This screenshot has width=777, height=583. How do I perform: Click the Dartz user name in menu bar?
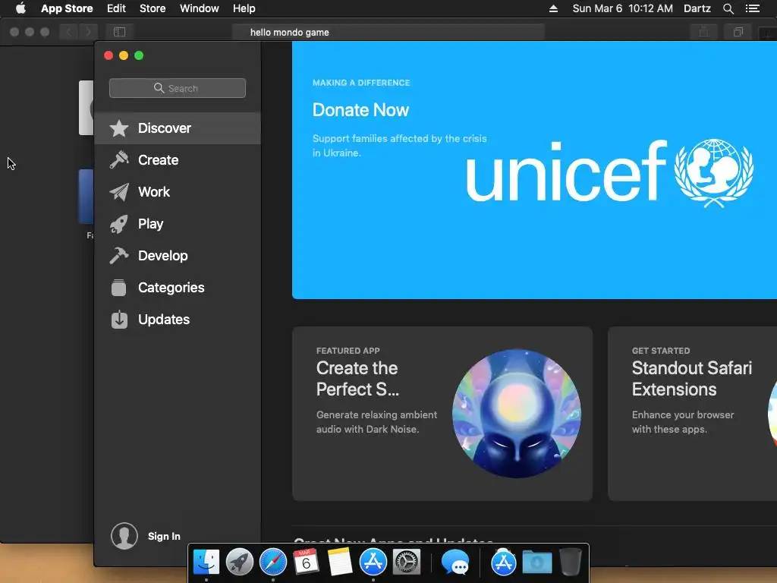tap(697, 8)
